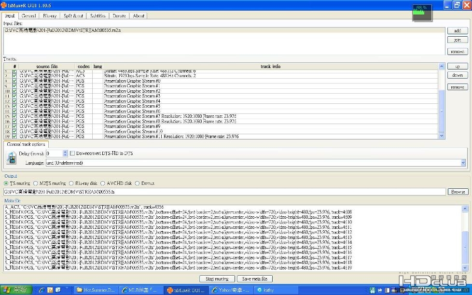Browse for output file location

coord(458,192)
